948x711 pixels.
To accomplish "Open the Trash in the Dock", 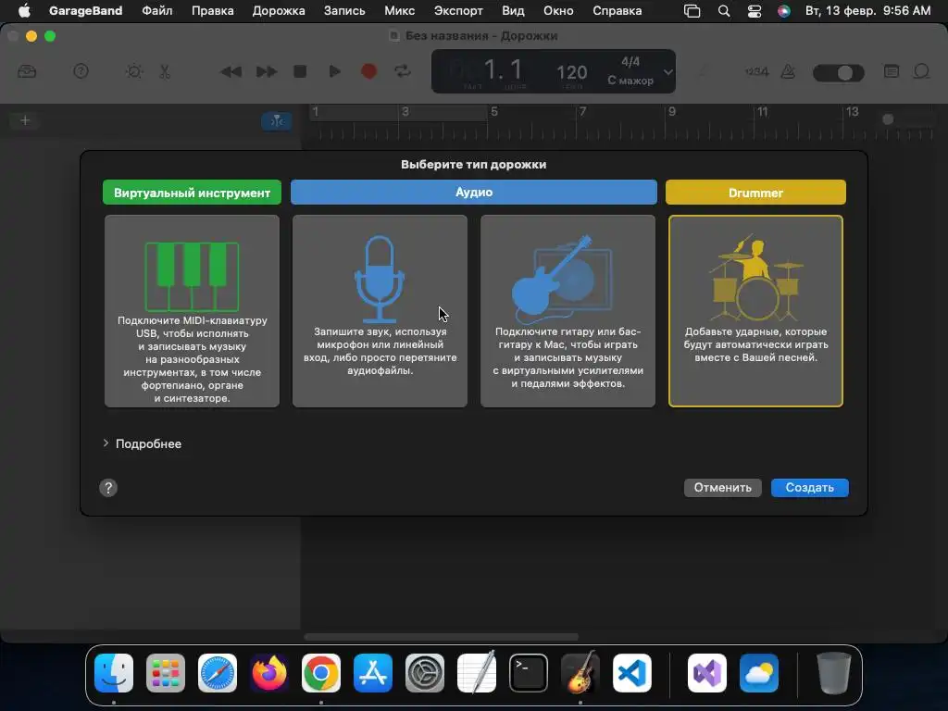I will 834,673.
